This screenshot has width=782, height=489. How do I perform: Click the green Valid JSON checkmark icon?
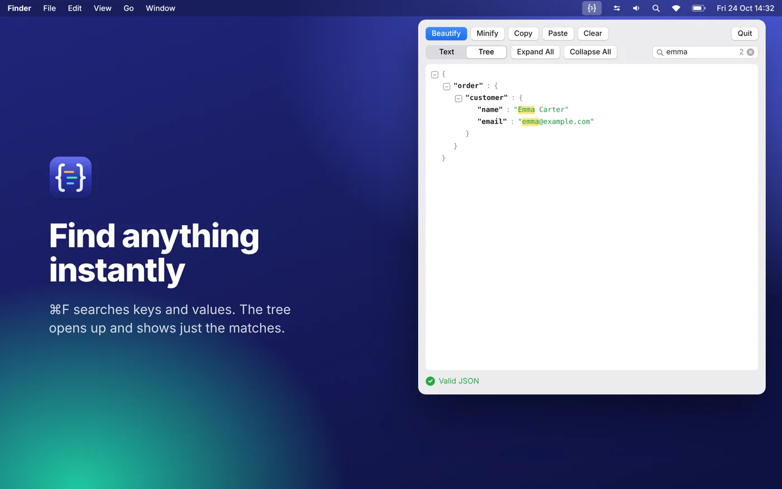[430, 381]
